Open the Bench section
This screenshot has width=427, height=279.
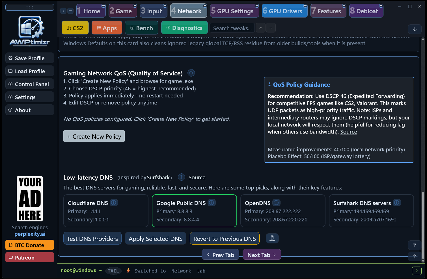coord(142,28)
